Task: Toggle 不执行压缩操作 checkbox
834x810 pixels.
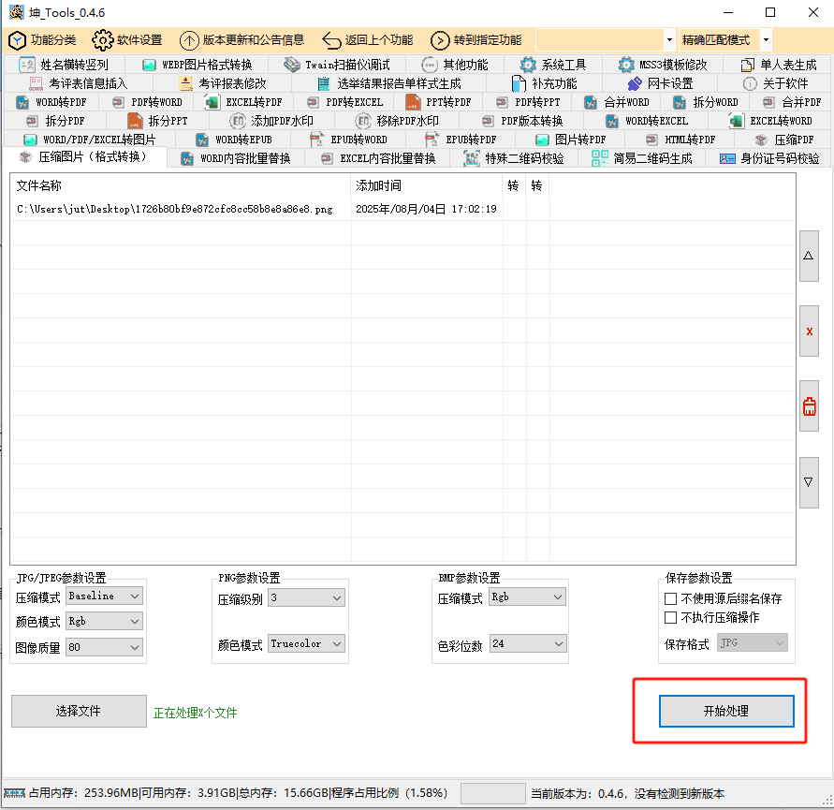Action: tap(670, 617)
